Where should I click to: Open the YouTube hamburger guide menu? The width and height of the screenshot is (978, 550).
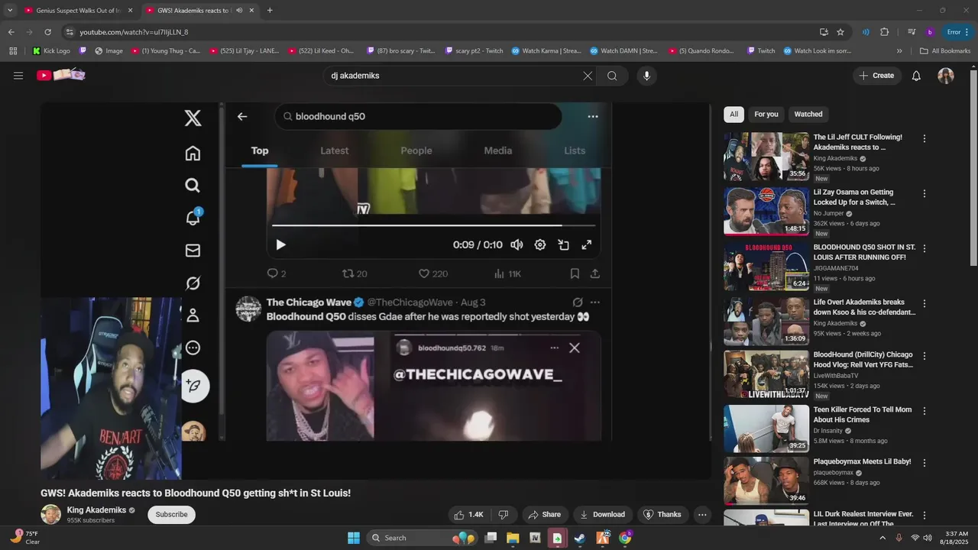pyautogui.click(x=18, y=76)
